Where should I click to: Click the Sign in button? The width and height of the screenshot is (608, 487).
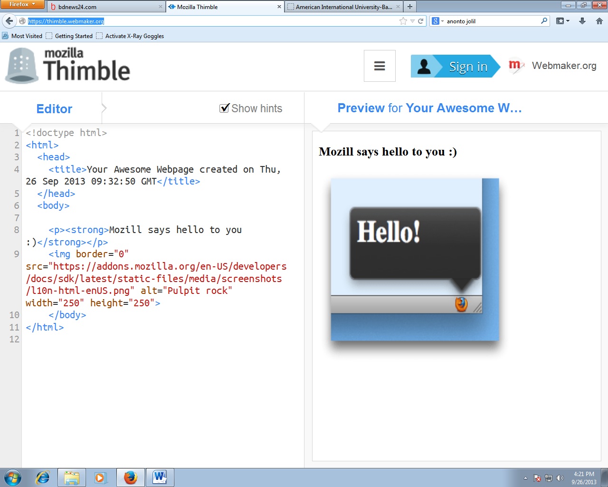coord(455,66)
